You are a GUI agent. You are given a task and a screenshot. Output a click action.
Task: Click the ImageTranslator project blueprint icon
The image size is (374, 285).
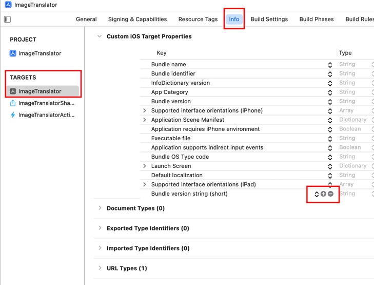pyautogui.click(x=13, y=53)
